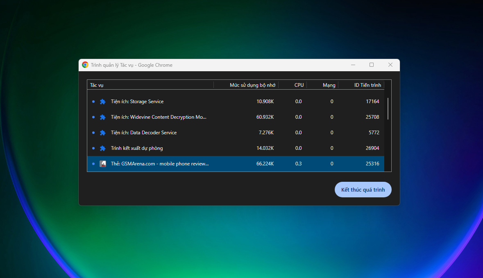Click the task list vertical scrollbar thumb
Image resolution: width=483 pixels, height=278 pixels.
(x=388, y=108)
